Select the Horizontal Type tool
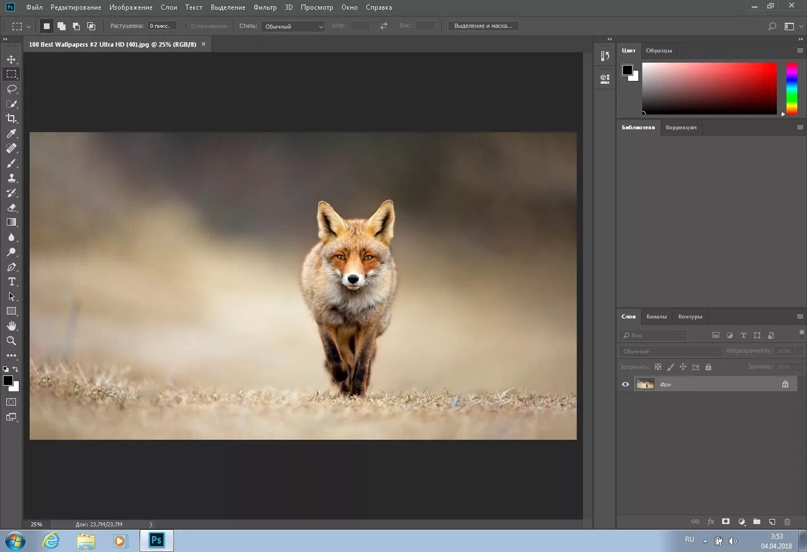The width and height of the screenshot is (807, 552). (11, 282)
